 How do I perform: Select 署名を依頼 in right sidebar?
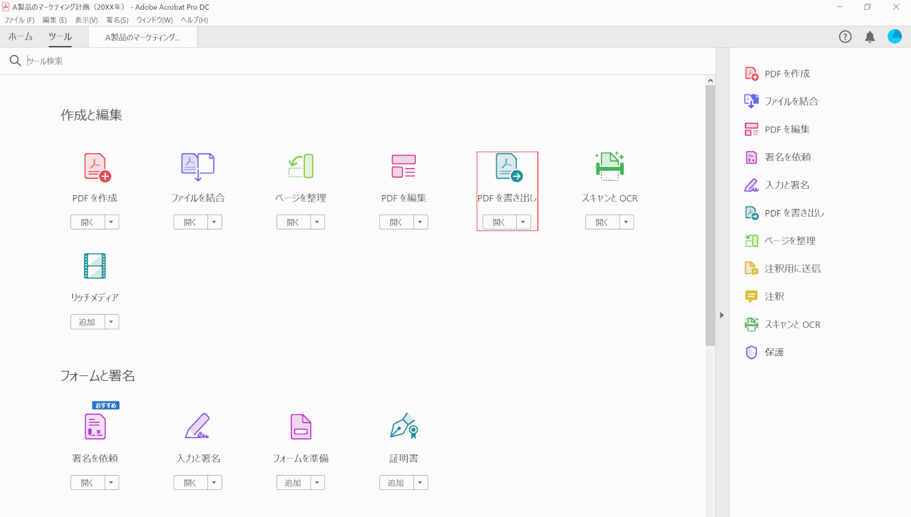coord(778,157)
